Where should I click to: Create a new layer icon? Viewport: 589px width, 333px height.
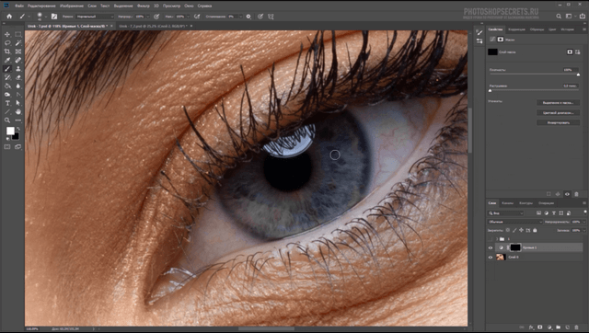[x=567, y=327]
